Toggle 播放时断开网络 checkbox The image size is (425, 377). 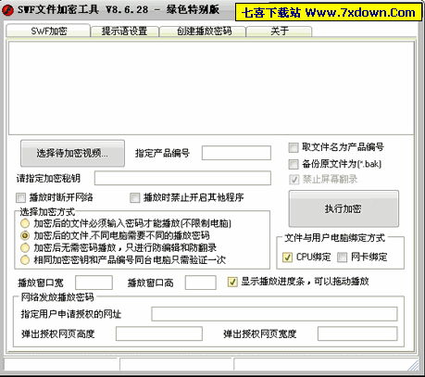(20, 197)
